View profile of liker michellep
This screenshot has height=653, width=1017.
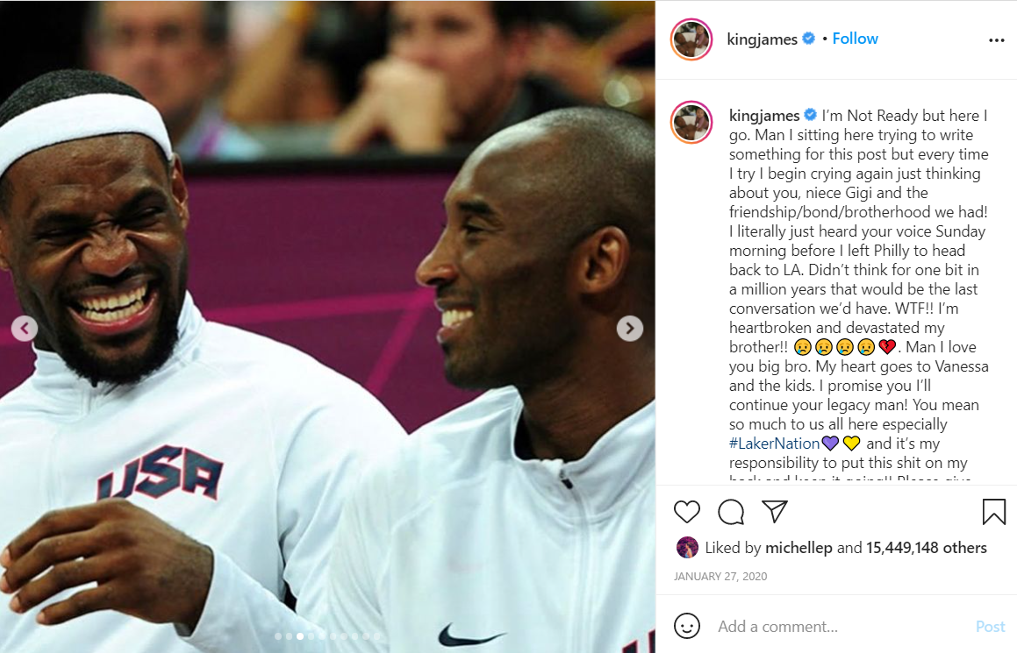pyautogui.click(x=799, y=548)
